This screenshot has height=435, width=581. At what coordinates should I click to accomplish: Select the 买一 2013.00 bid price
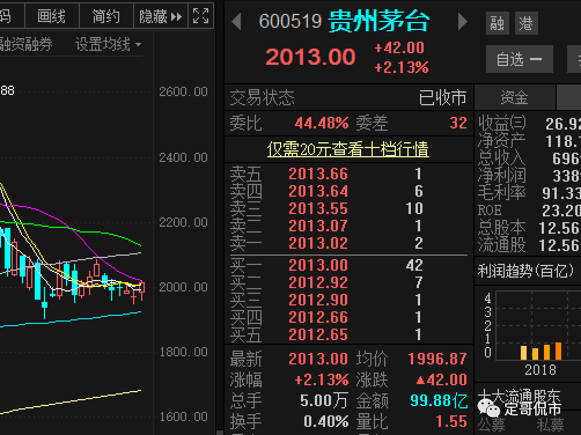[x=318, y=265]
